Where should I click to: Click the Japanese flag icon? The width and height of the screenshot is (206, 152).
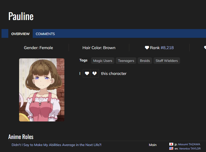[171, 144]
